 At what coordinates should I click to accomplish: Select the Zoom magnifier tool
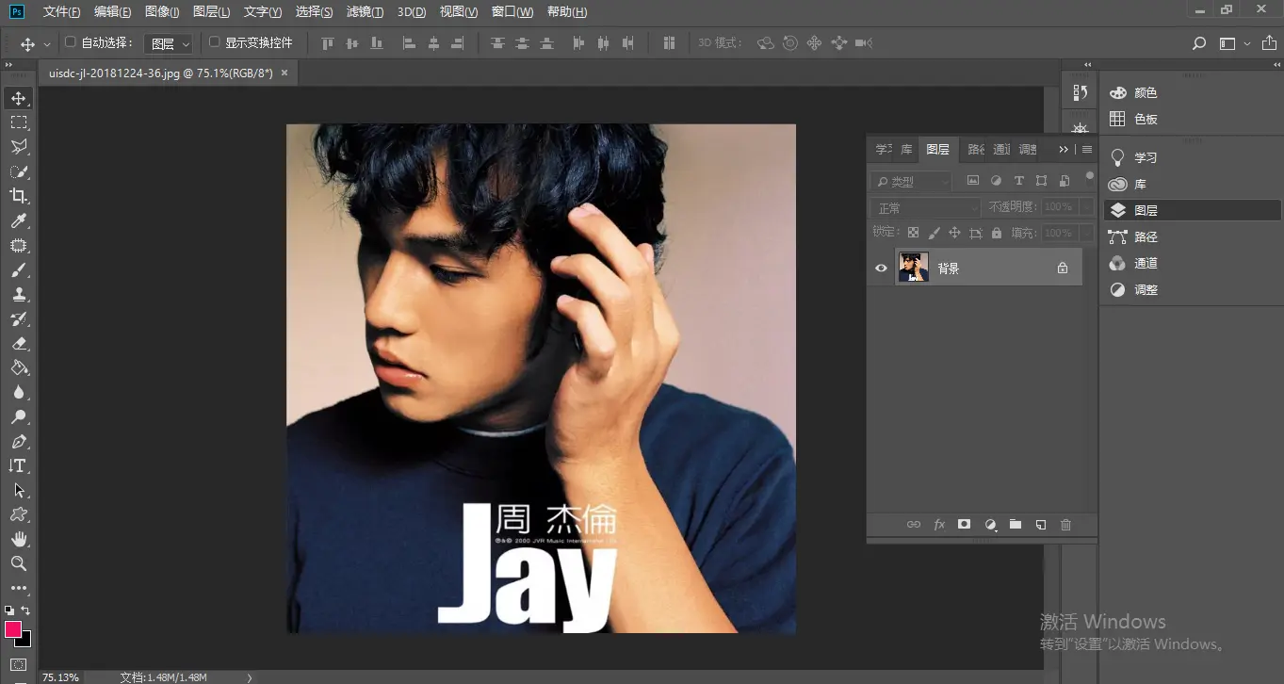click(19, 563)
